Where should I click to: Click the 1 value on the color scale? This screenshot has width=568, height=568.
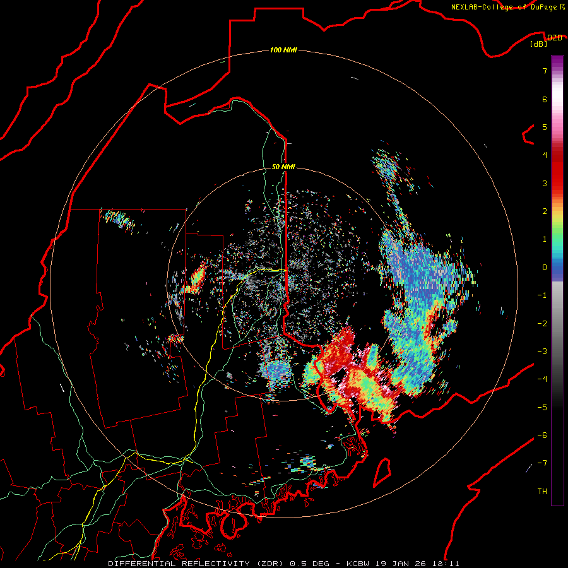[x=545, y=239]
